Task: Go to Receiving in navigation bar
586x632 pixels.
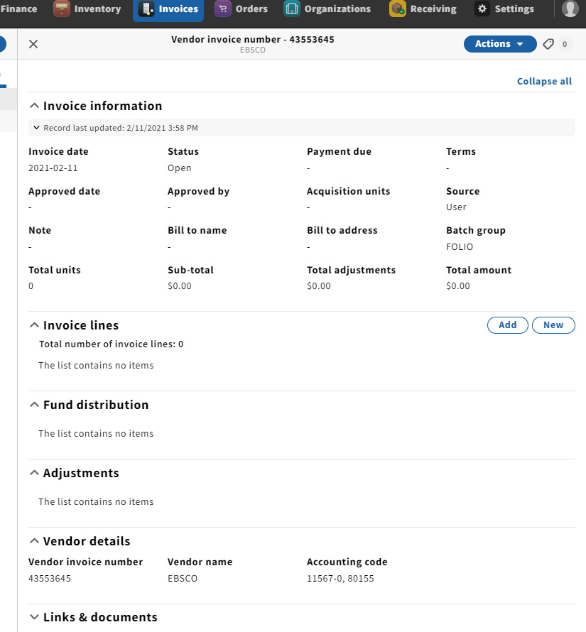Action: 433,9
